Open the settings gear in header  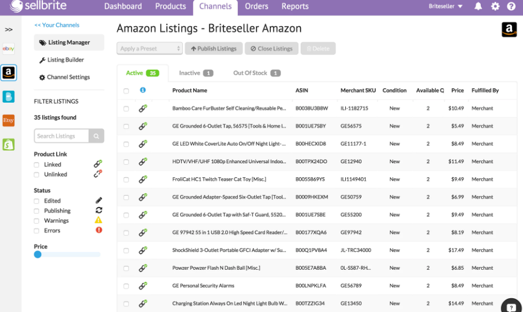495,6
